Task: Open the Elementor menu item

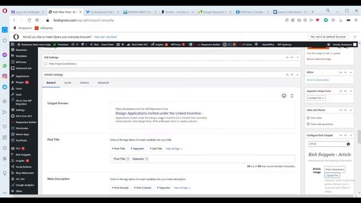Action: (21, 50)
